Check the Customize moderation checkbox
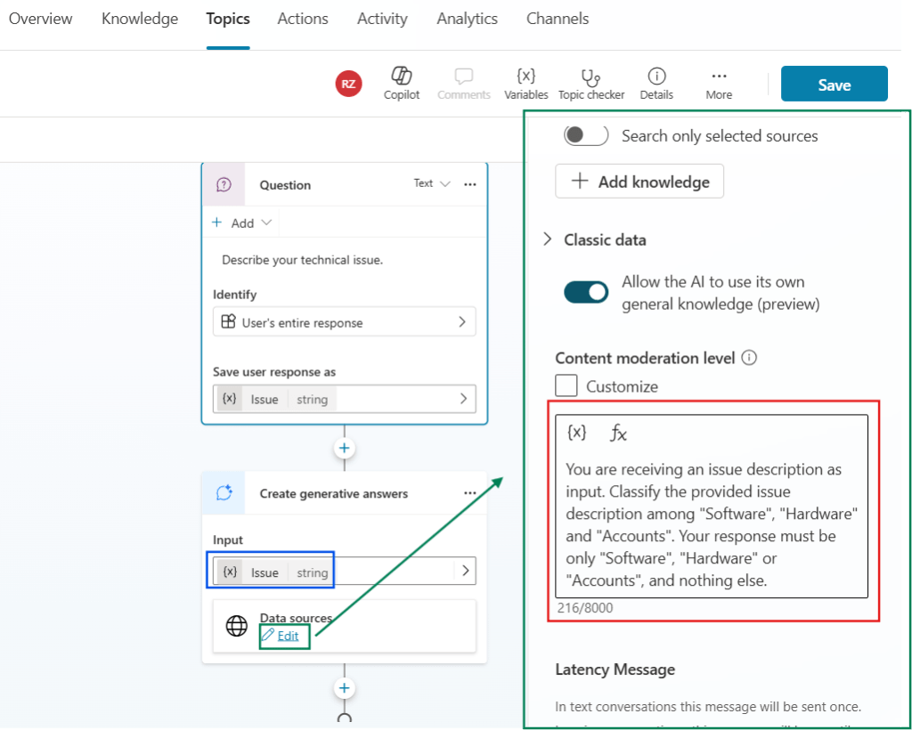Screen dimensions: 912x730 click(566, 385)
